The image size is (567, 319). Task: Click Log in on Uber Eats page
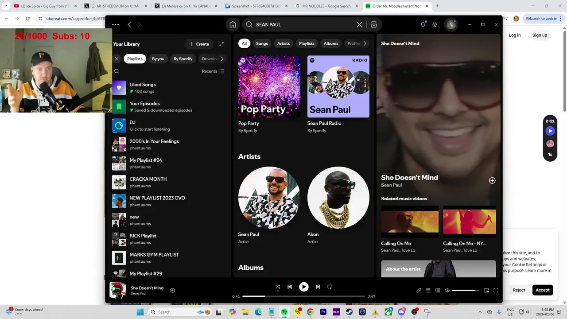[x=515, y=35]
